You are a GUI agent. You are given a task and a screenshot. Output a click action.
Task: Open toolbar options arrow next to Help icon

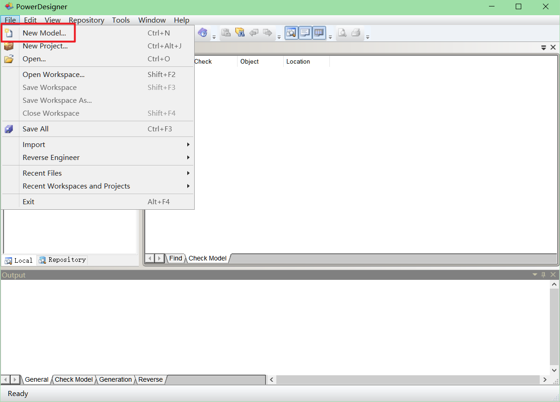[214, 36]
